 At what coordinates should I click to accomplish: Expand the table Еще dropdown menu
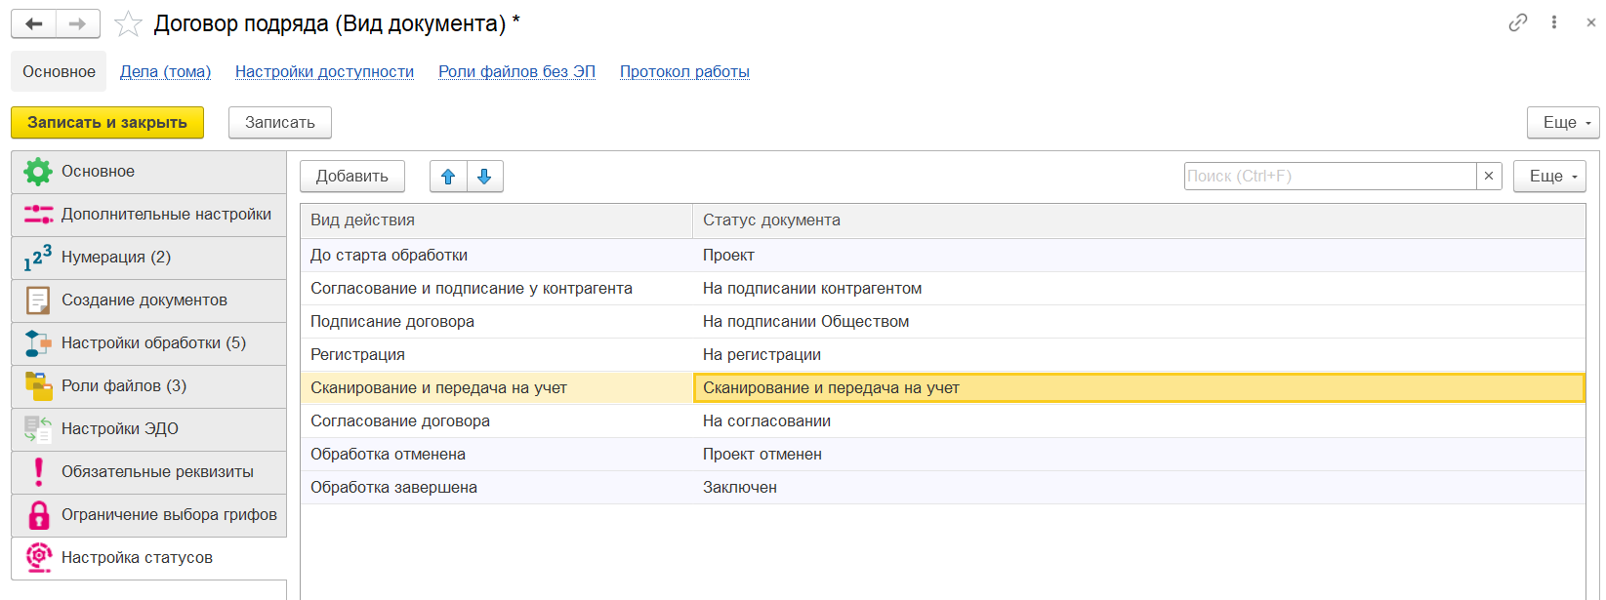pyautogui.click(x=1549, y=177)
